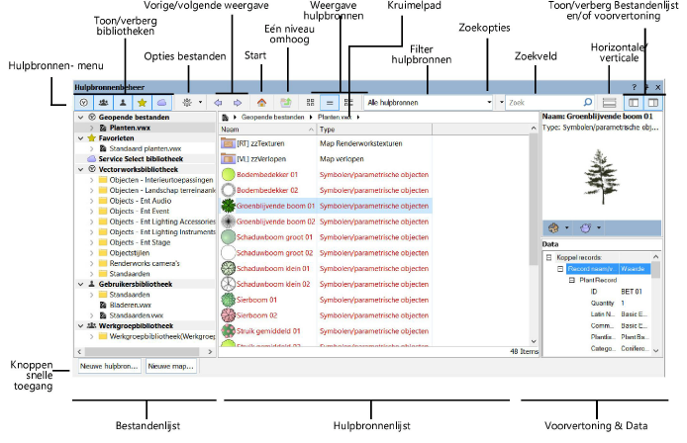Switch resources to thumbnail grid view
The height and width of the screenshot is (443, 687).
(312, 102)
